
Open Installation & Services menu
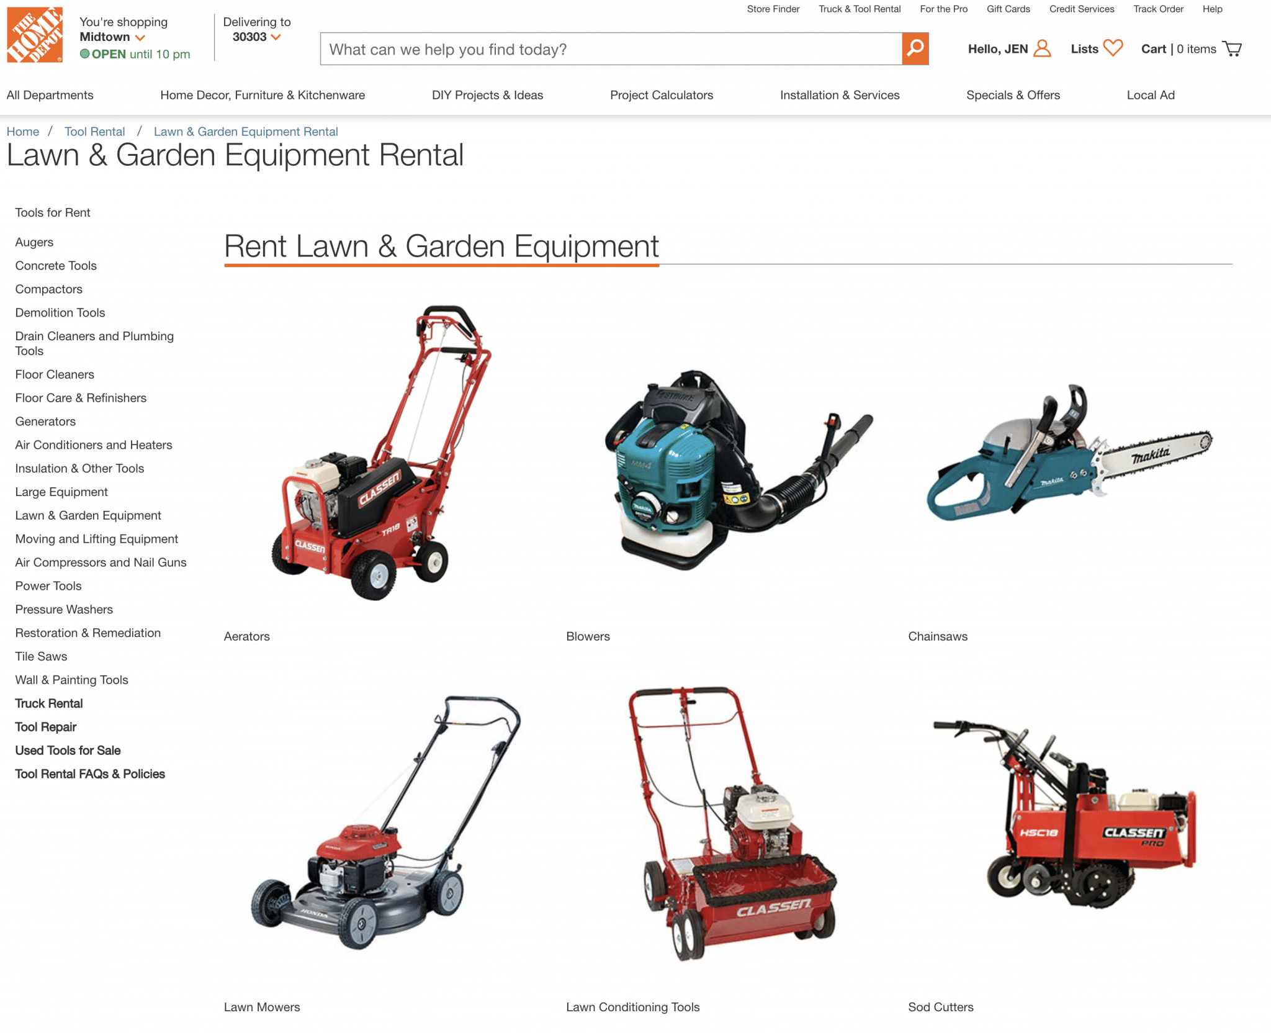(x=839, y=95)
